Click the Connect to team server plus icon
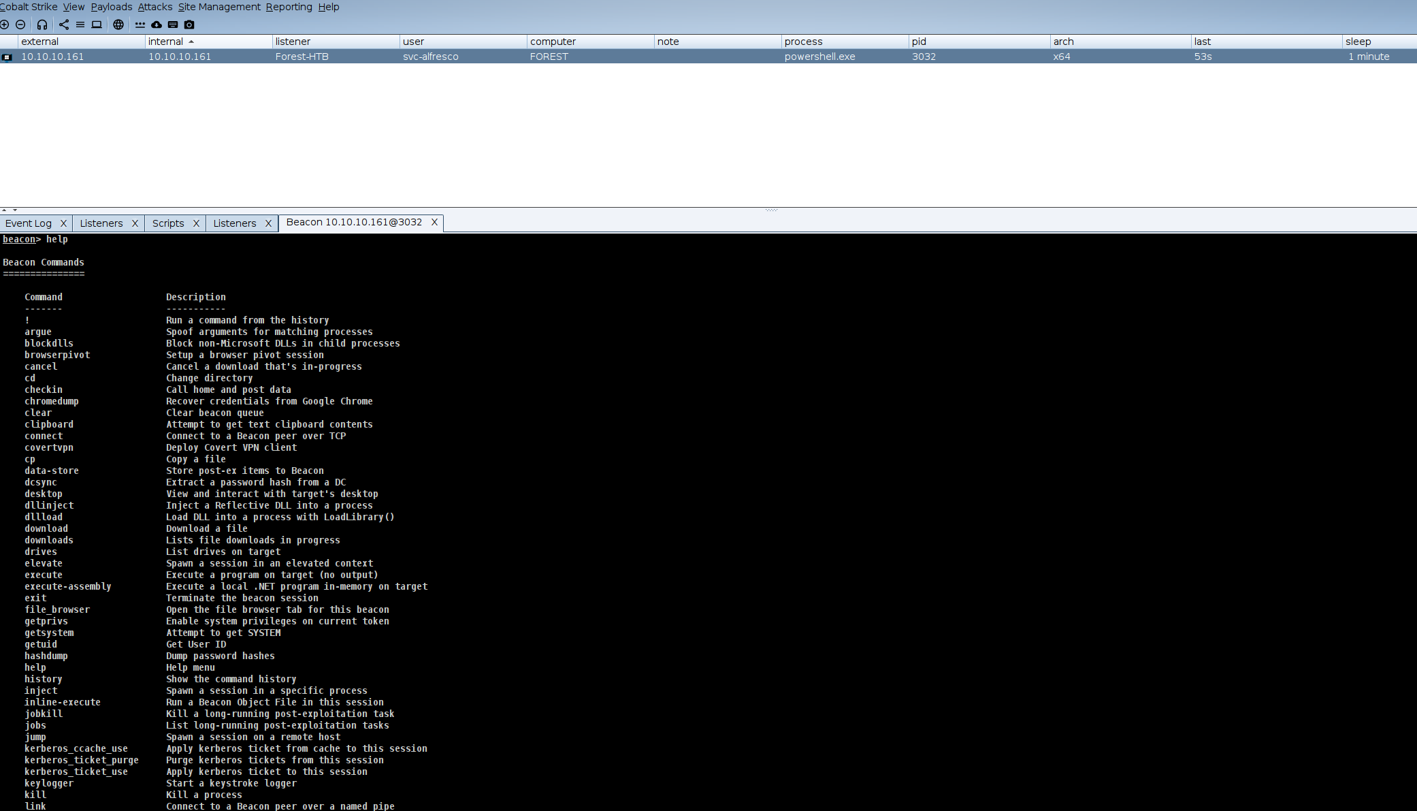1417x811 pixels. (x=5, y=25)
